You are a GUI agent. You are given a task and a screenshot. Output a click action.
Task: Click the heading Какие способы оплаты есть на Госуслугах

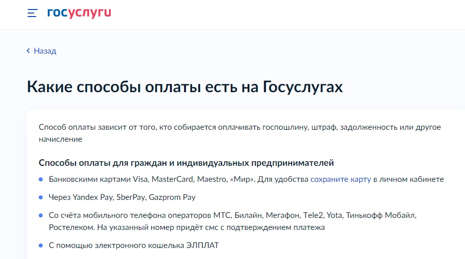[185, 87]
